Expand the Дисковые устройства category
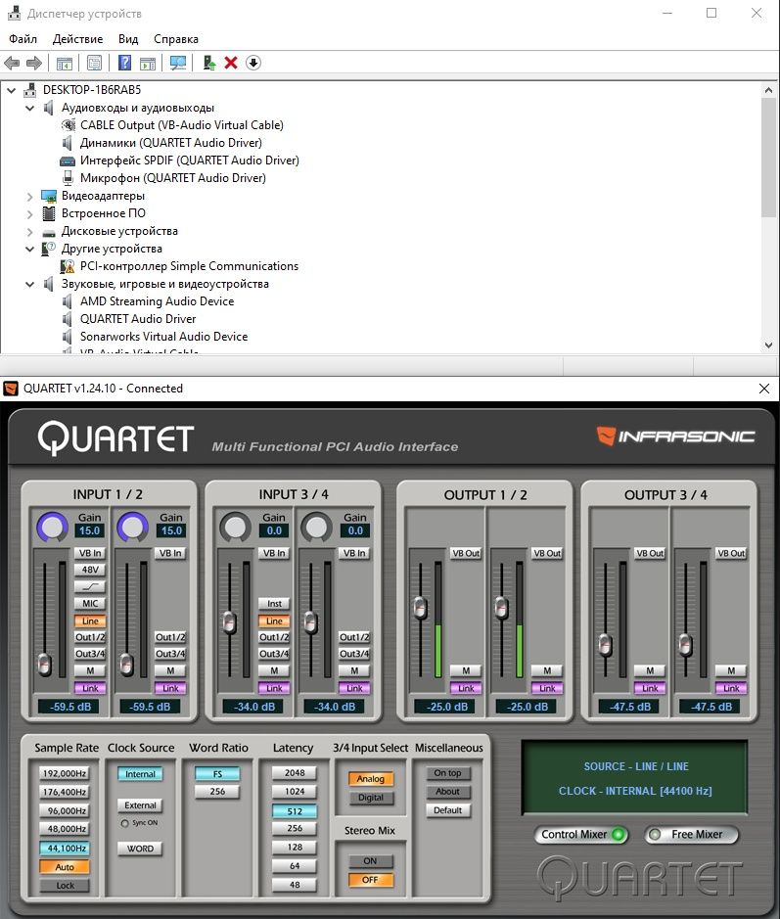 [30, 232]
